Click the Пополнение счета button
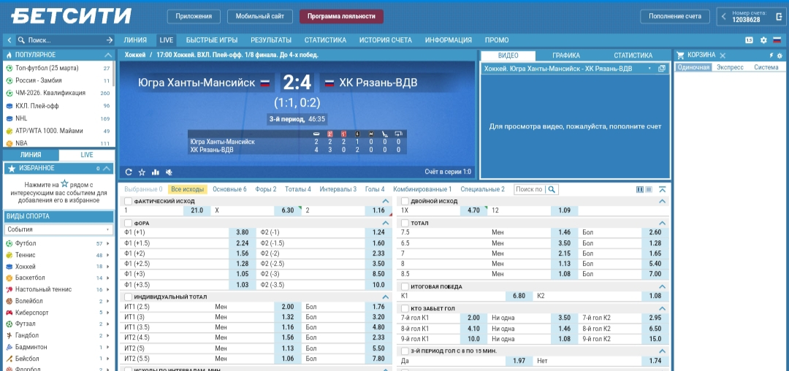The height and width of the screenshot is (371, 789). pyautogui.click(x=675, y=16)
